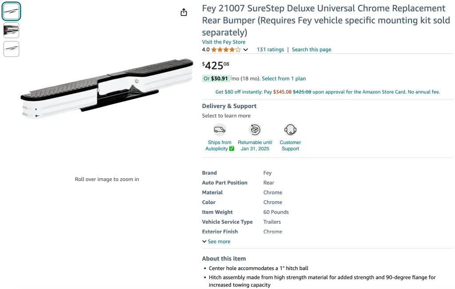
Task: Select the first product thumbnail
Action: click(11, 12)
